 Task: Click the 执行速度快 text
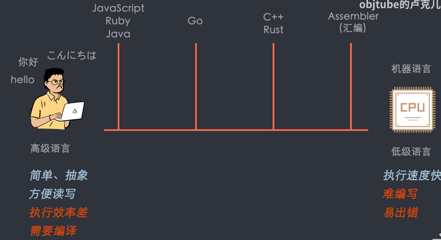[x=411, y=176]
